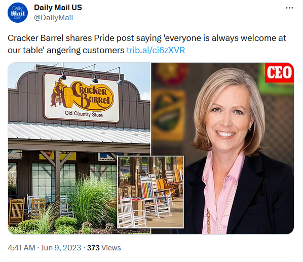The image size is (303, 262).
Task: Select the Jun 9, 2023 date
Action: [x=61, y=248]
